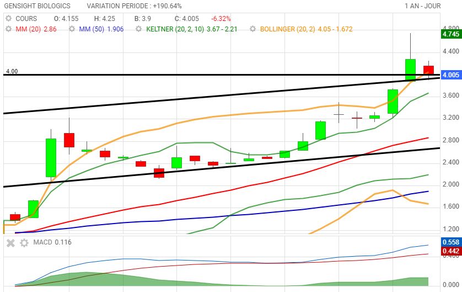Click the MM (50) 1.906 label
Image resolution: width=462 pixels, height=292 pixels.
pos(101,29)
